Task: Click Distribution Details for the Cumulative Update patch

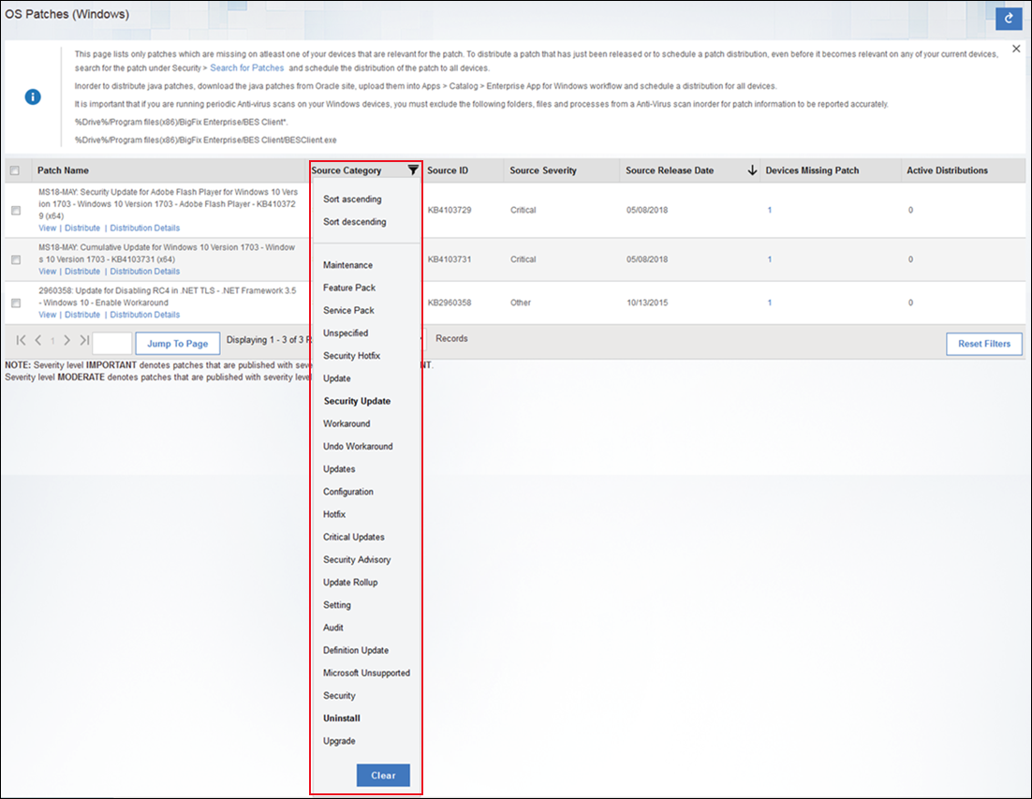Action: (x=144, y=272)
